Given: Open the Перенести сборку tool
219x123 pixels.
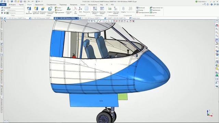Looking at the screenshot, I should point(95,10).
